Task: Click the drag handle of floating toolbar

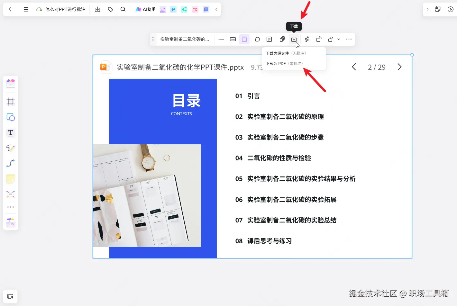Action: pos(153,39)
